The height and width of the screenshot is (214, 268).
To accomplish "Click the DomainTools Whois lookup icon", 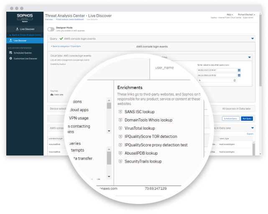I will 120,120.
